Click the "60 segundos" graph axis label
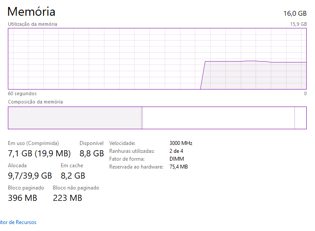Image resolution: width=315 pixels, height=231 pixels. tap(22, 93)
